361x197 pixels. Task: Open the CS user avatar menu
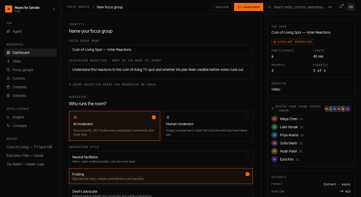[x=351, y=7]
